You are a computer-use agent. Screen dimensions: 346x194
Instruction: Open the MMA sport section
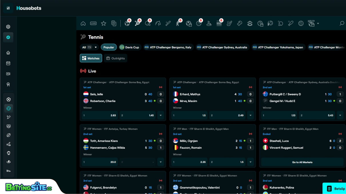click(219, 23)
